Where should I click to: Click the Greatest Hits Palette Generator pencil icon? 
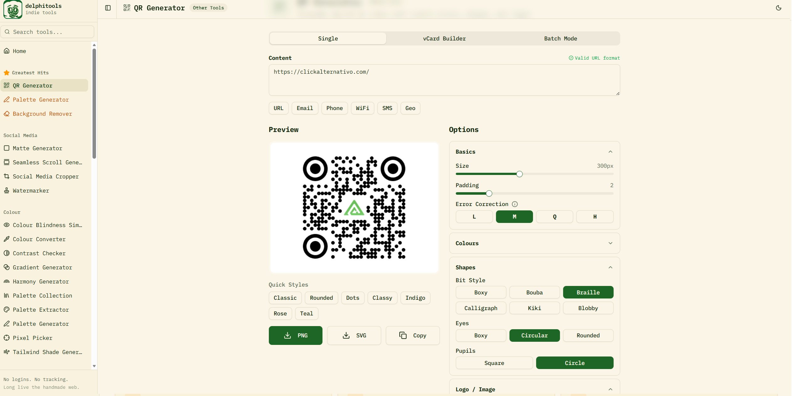[x=7, y=99]
